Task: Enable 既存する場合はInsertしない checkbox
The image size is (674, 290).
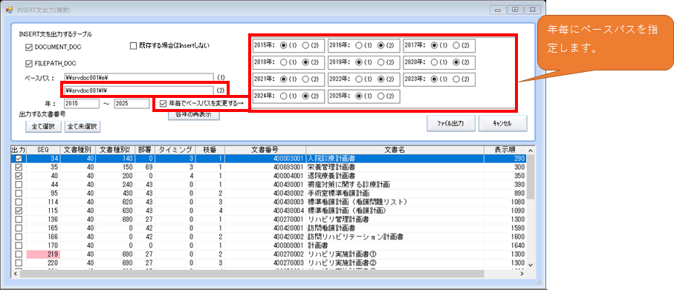Action: tap(133, 45)
